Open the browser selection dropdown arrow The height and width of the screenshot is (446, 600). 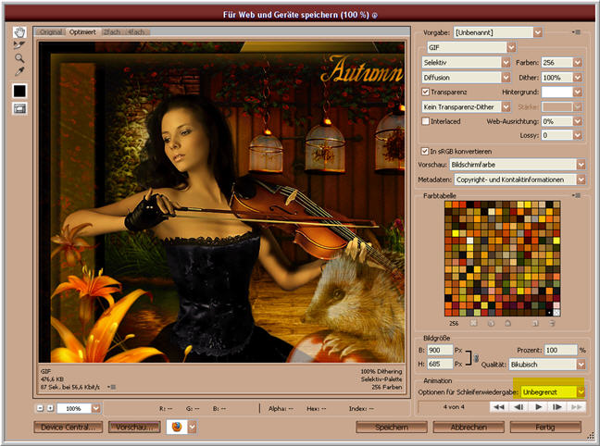pos(192,427)
